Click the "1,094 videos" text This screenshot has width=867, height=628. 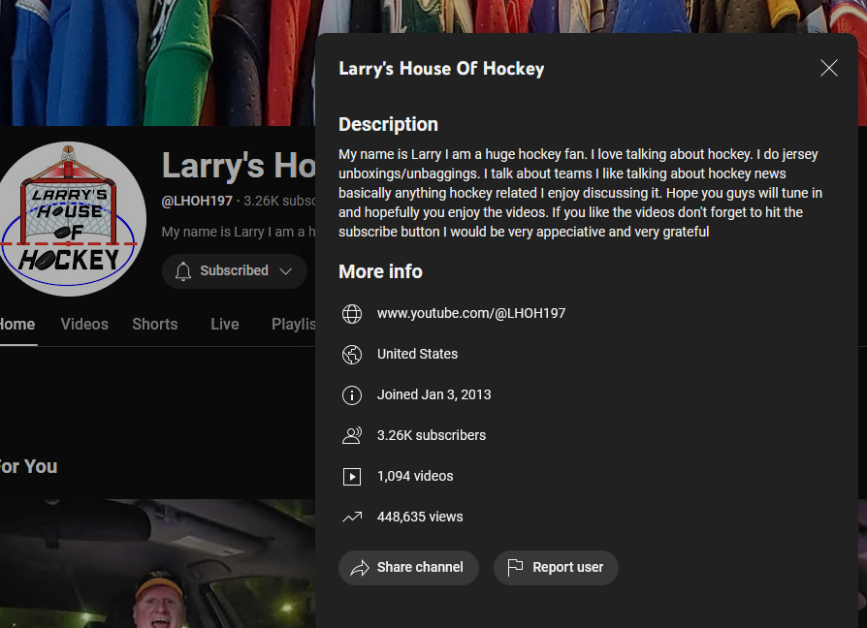tap(415, 476)
